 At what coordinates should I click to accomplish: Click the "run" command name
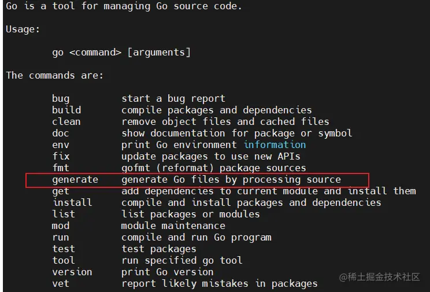[61, 237]
